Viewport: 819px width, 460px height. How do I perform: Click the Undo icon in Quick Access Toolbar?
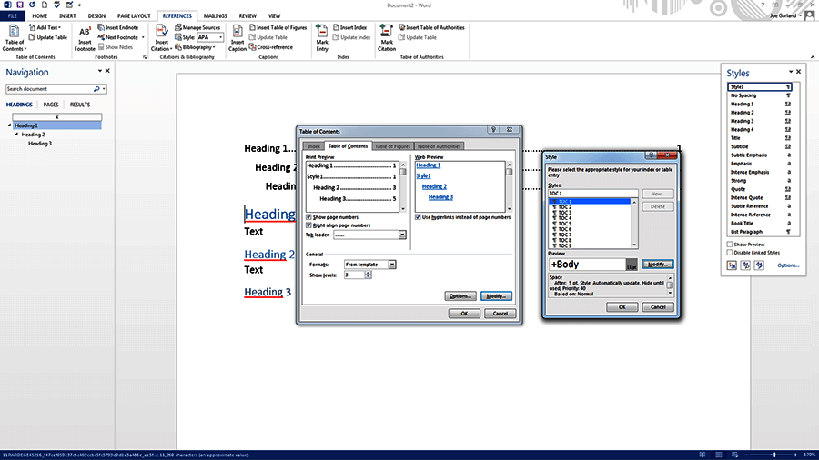click(33, 5)
